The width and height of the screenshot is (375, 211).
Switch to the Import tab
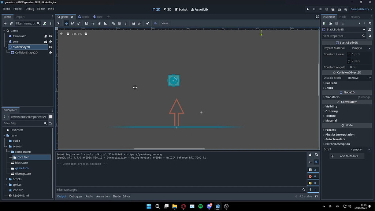[20, 17]
